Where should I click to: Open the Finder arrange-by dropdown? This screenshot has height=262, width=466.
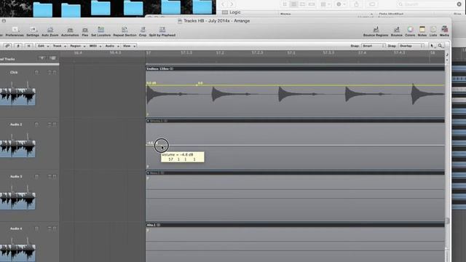point(325,4)
